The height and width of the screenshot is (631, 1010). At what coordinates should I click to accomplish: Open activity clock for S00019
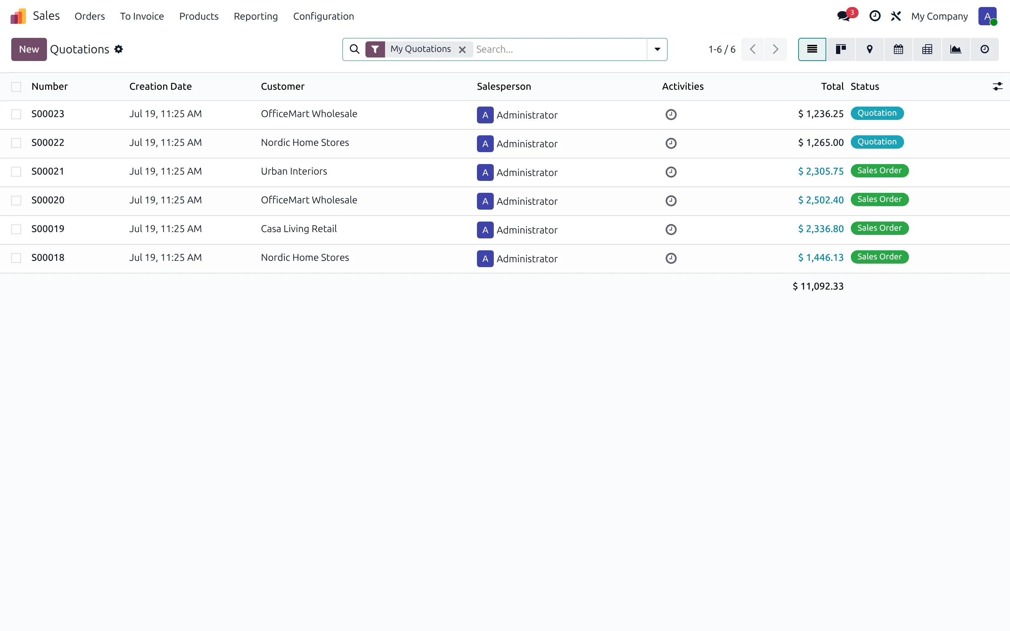(x=671, y=230)
